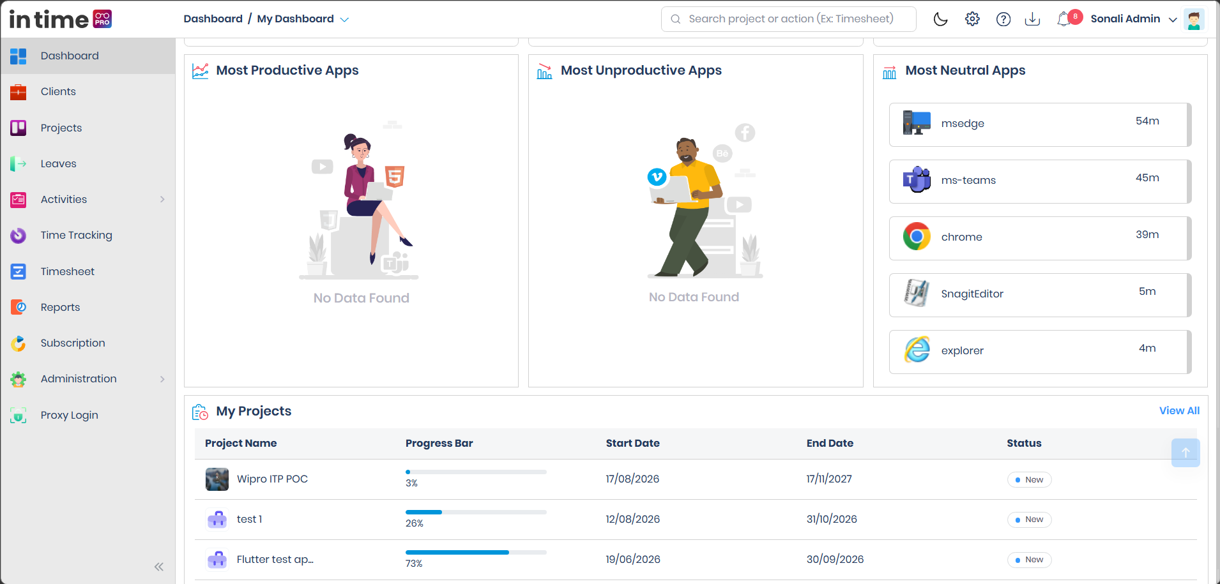Click the Dashboard breadcrumb link
Viewport: 1220px width, 584px height.
pos(213,19)
